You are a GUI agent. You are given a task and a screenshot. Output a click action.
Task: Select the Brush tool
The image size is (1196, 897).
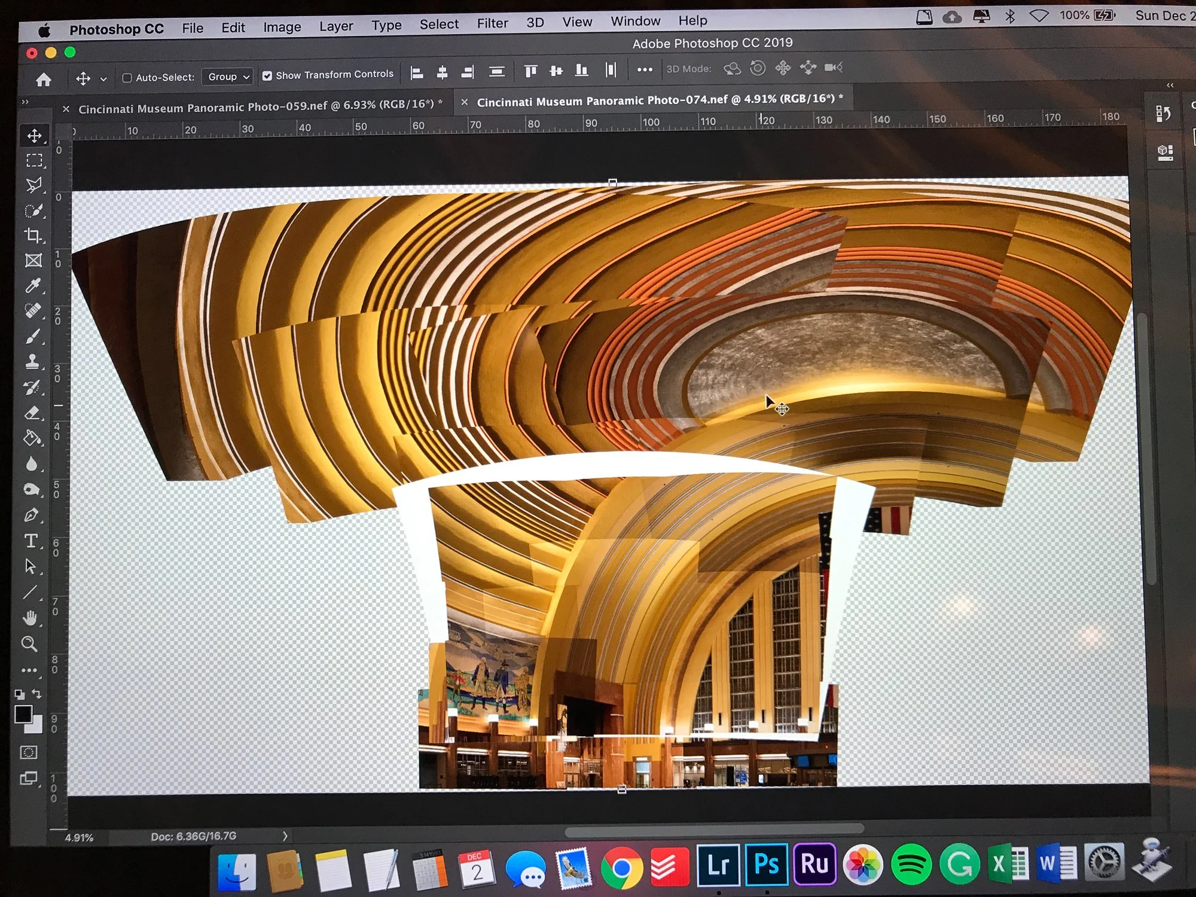33,337
